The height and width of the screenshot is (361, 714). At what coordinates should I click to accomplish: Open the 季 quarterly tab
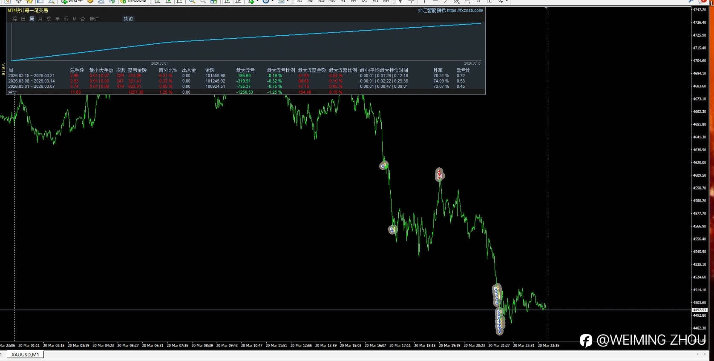(x=49, y=19)
